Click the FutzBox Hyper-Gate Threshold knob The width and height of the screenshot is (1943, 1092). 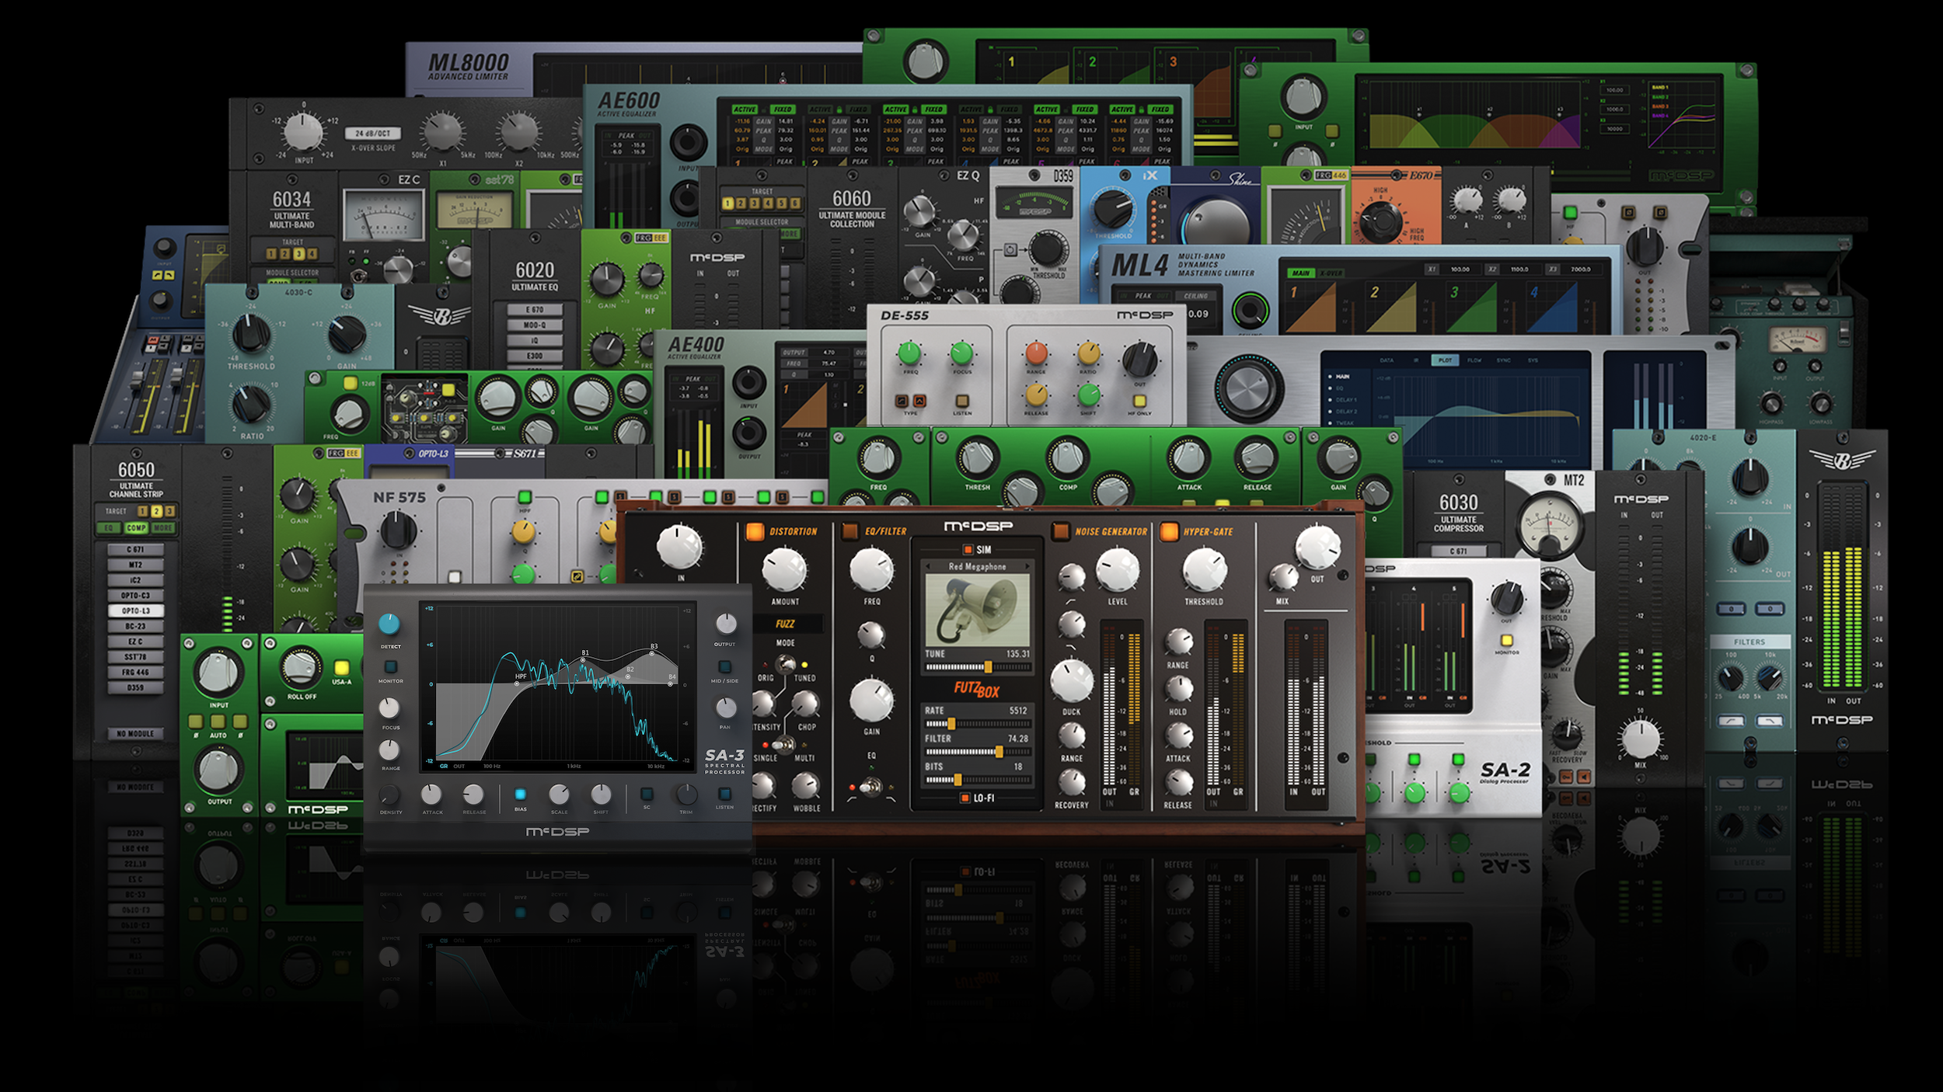(1204, 570)
